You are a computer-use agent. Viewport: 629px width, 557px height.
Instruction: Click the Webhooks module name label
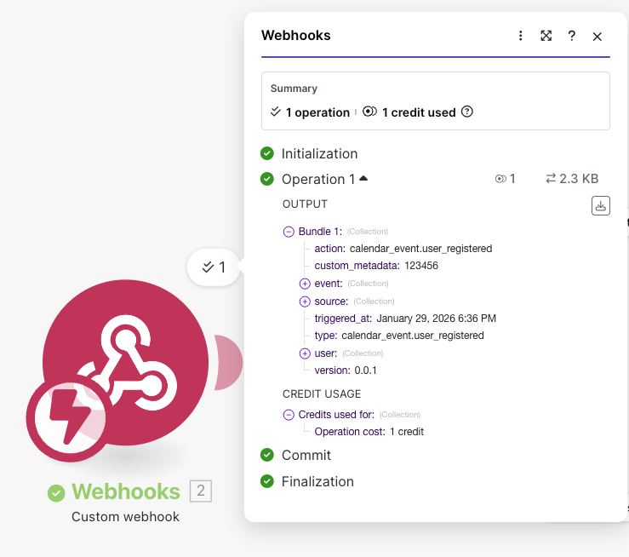(x=126, y=491)
